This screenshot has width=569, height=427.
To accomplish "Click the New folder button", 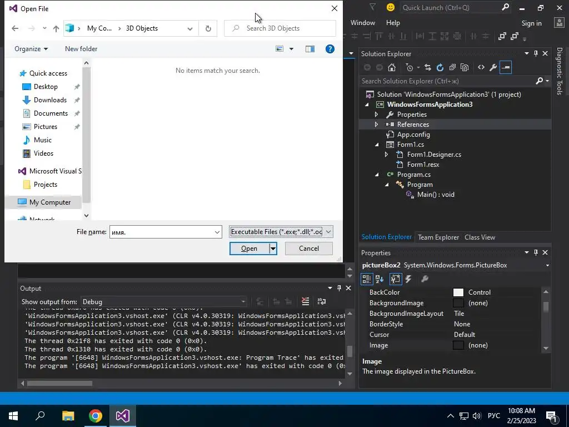I will tap(81, 49).
